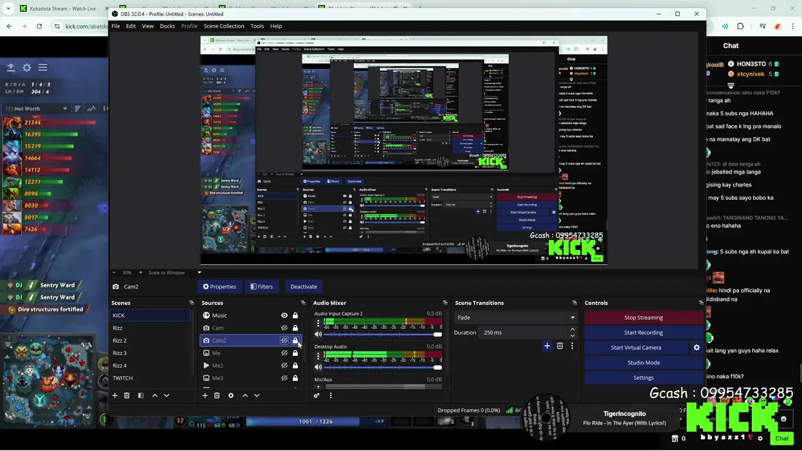
Task: Open the Docks menu
Action: coord(167,26)
